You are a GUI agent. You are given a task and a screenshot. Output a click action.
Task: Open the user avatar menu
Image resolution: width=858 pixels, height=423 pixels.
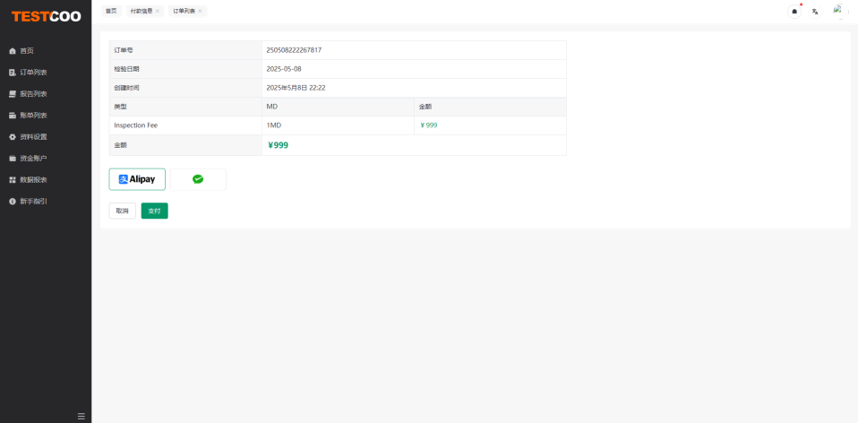[838, 11]
